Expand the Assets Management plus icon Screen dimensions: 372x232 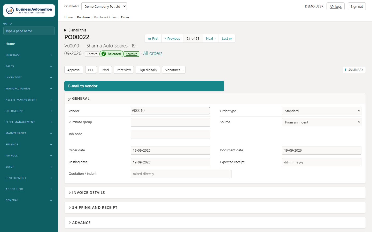51,100
